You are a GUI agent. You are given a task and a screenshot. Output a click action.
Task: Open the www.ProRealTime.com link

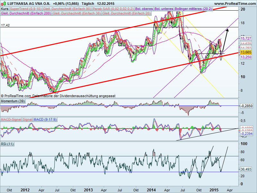tap(235, 4)
